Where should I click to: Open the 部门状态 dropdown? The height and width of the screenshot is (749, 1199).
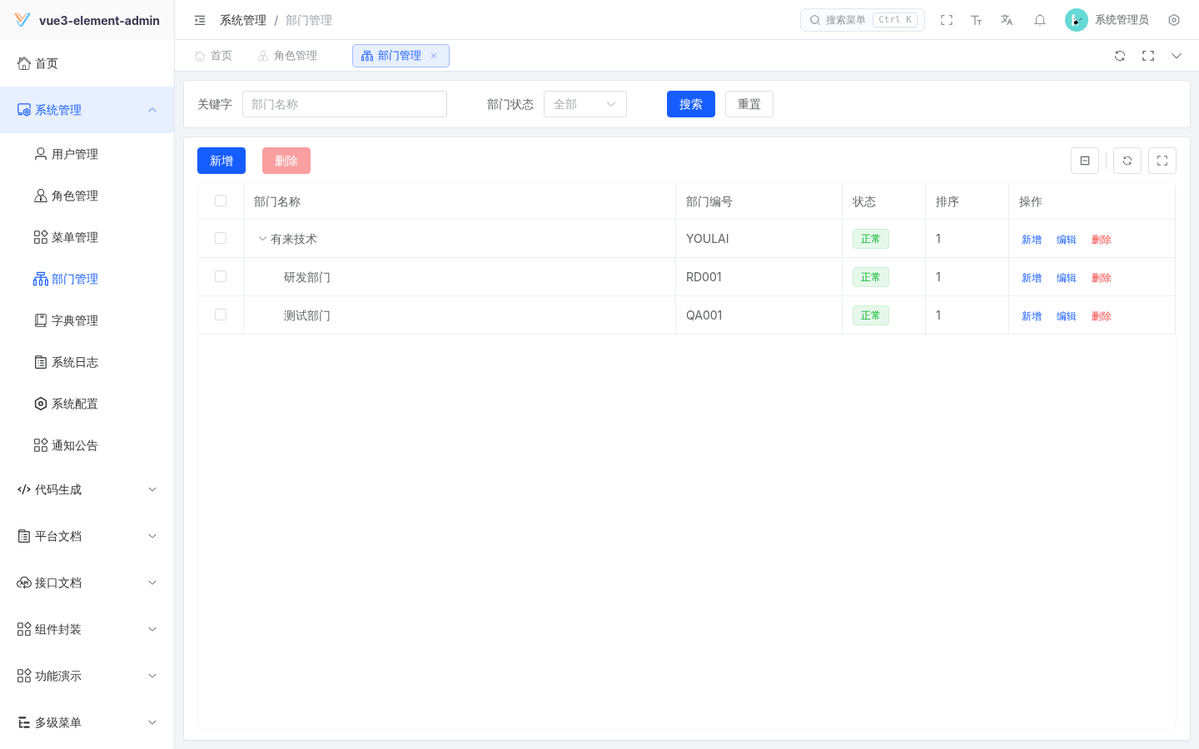point(585,104)
